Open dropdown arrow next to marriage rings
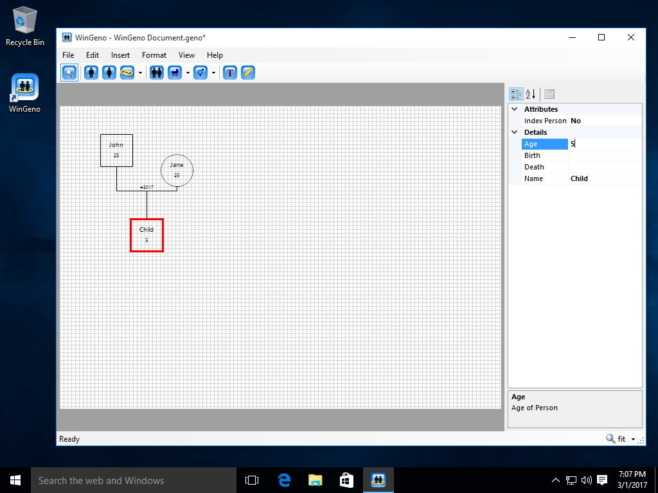Screen dimensions: 658x493 pos(140,73)
